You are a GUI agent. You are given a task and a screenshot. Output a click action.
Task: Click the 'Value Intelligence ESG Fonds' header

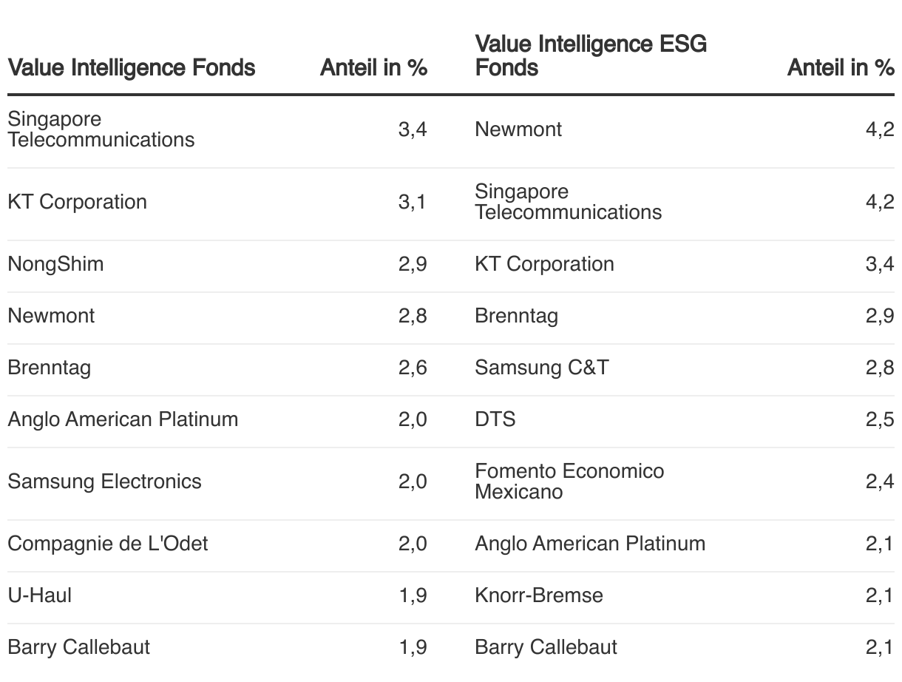click(x=591, y=55)
